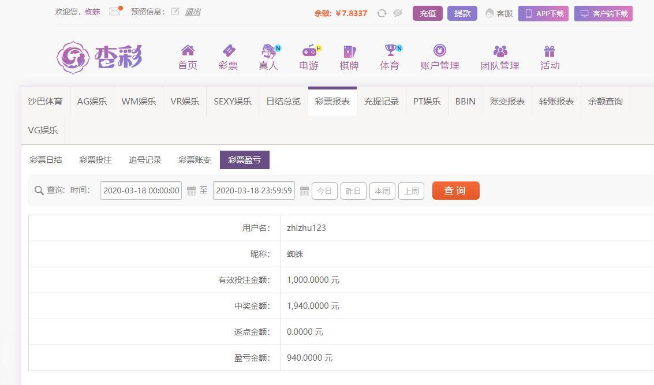The image size is (654, 385).
Task: Click the start time input field
Action: coord(141,190)
